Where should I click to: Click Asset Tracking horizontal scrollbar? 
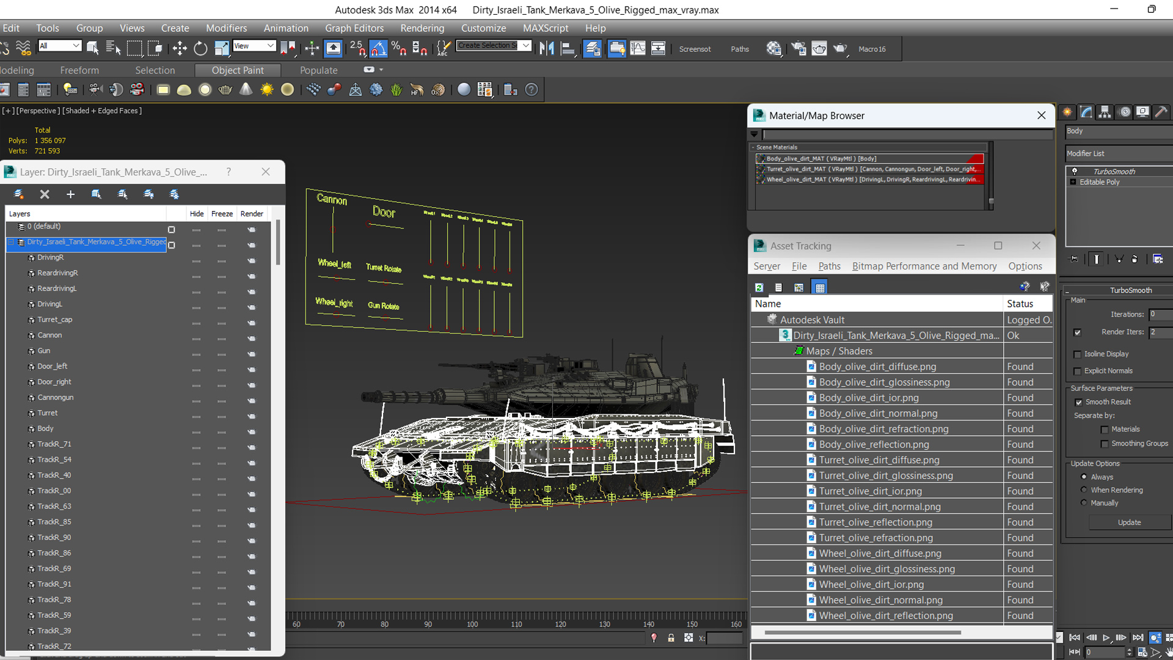862,632
